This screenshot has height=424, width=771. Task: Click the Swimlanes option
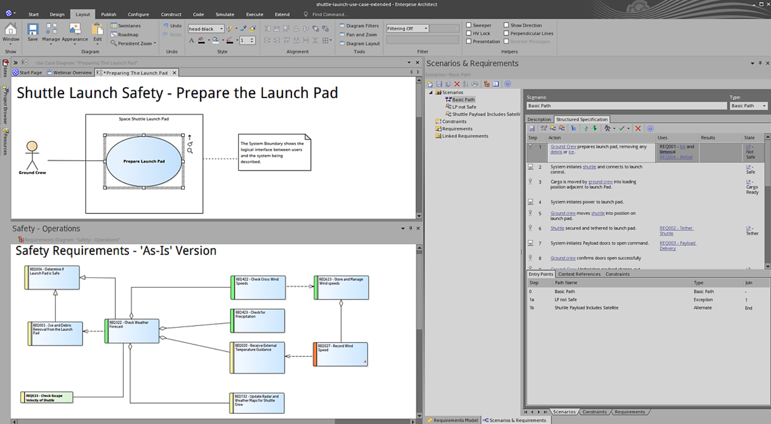click(126, 26)
